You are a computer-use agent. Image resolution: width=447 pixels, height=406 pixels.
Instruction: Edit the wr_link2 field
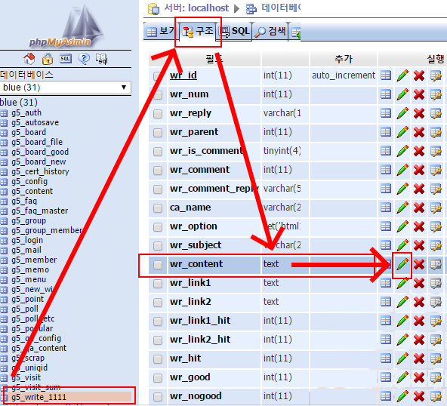click(402, 302)
